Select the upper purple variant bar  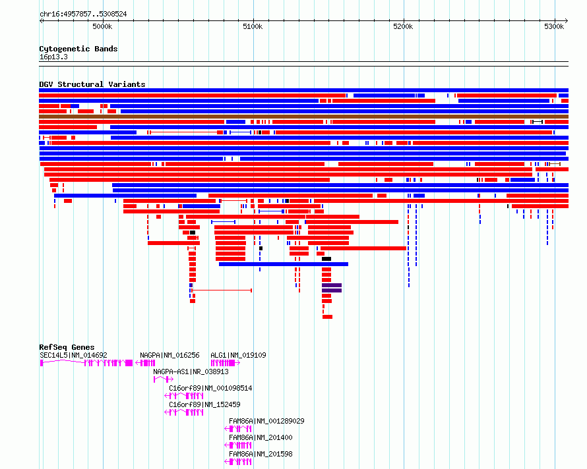[x=332, y=285]
